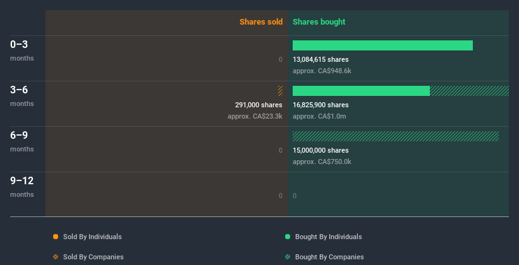This screenshot has width=519, height=265.
Task: Select the '3–6' months row label
Action: click(x=19, y=90)
